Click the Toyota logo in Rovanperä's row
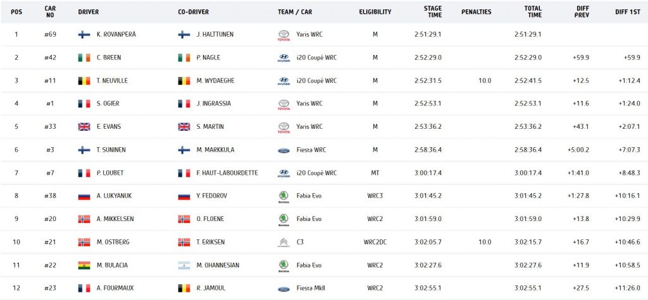The image size is (648, 300). coord(284,35)
